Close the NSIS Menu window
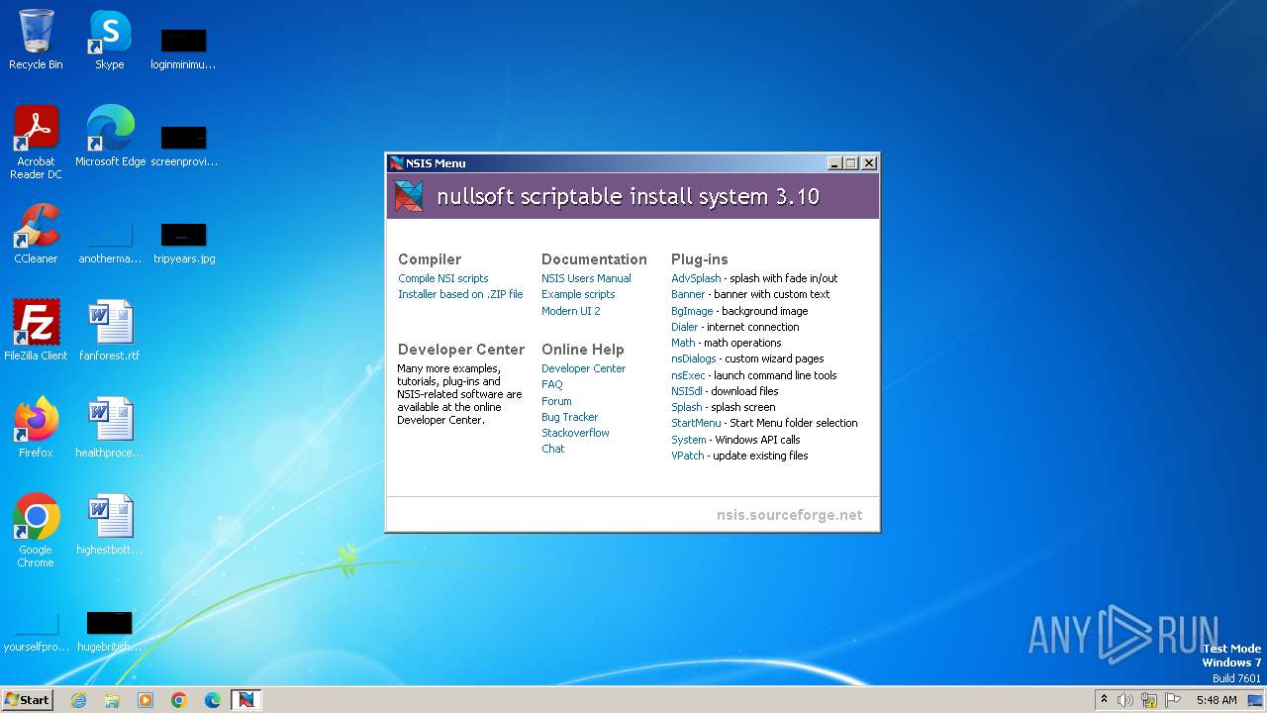The height and width of the screenshot is (713, 1267). click(869, 163)
